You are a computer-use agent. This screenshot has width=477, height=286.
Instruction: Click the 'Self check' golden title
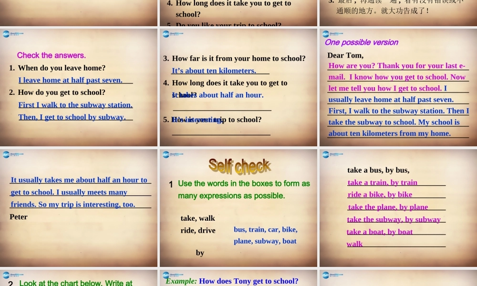(239, 166)
